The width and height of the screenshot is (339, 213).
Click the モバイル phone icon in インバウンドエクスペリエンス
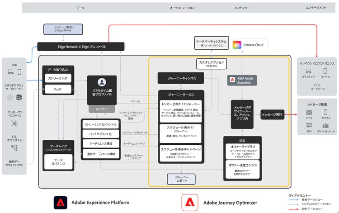tap(325, 71)
